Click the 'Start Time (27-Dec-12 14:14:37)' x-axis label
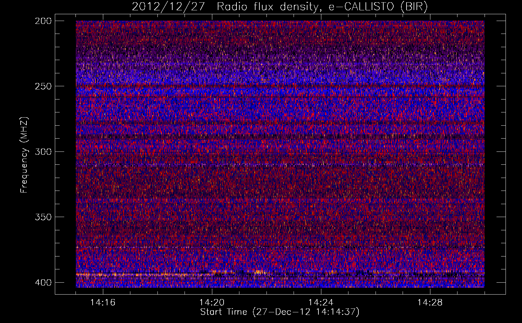Screen dimensions: 522x323 [280, 312]
